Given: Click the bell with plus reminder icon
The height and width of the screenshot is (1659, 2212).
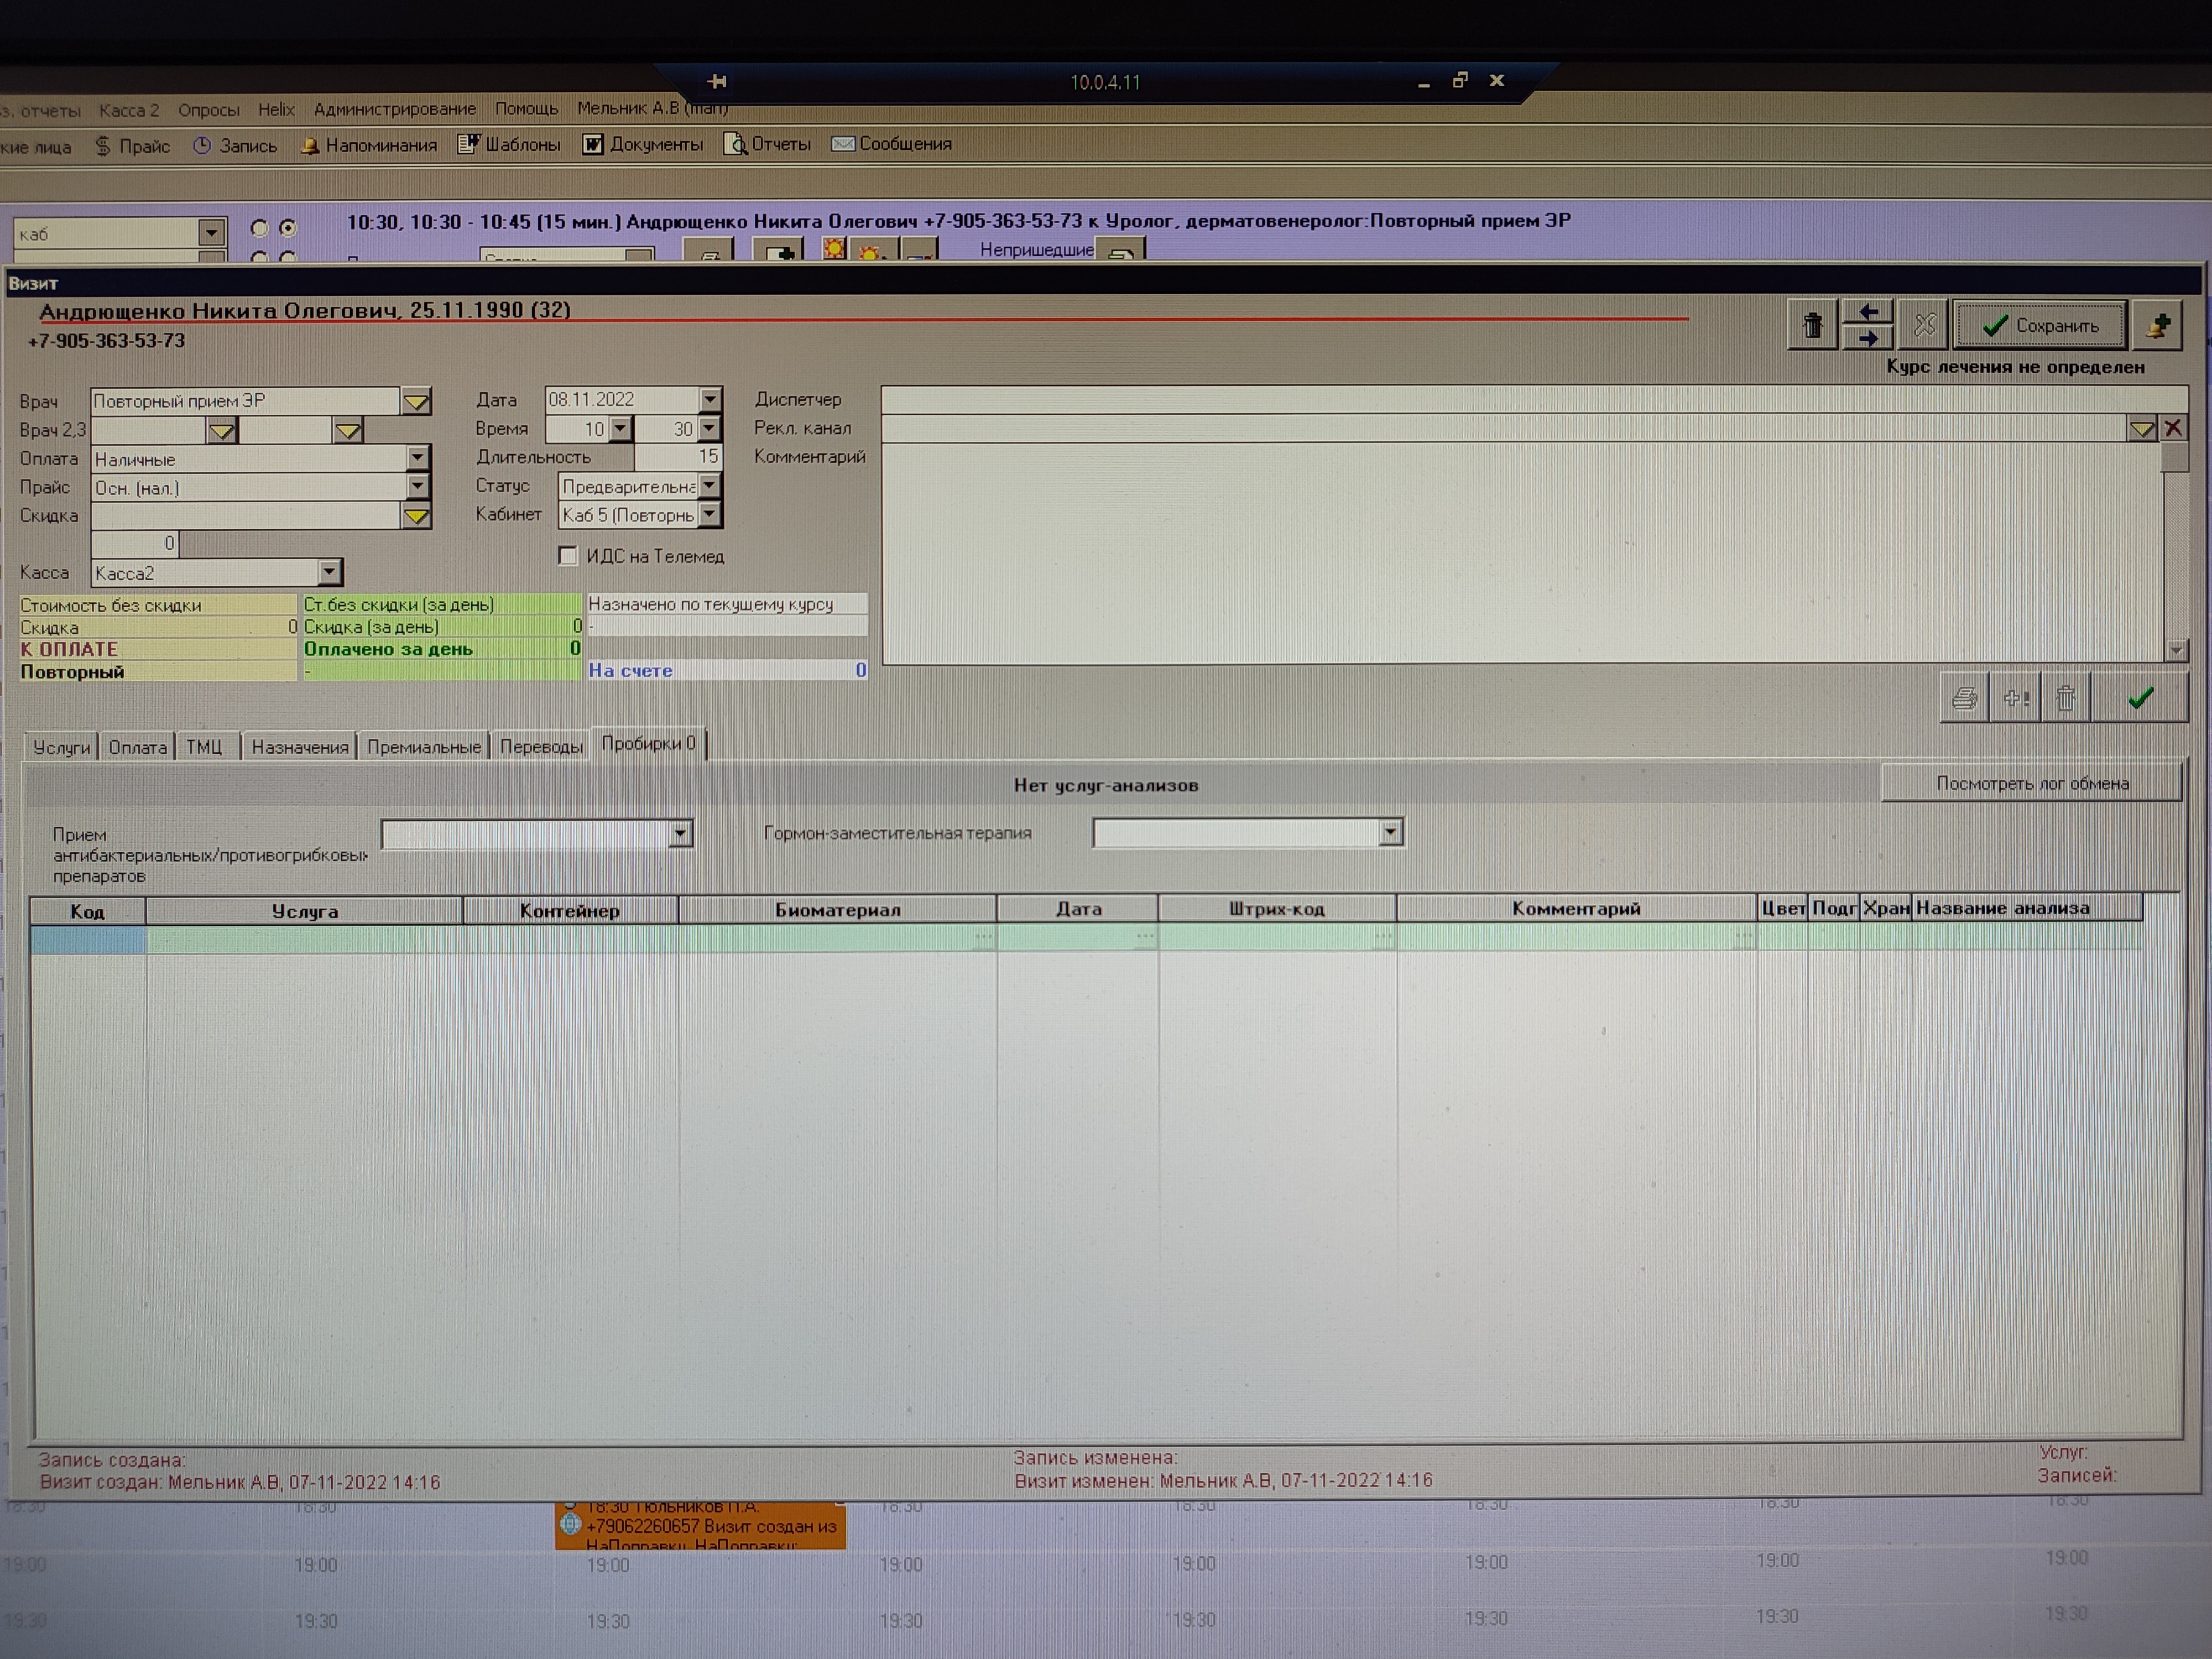Looking at the screenshot, I should [x=2157, y=325].
